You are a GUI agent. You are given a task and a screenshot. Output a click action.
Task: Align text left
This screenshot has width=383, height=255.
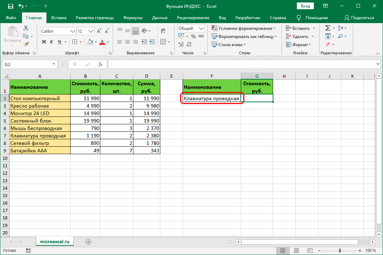click(x=120, y=42)
